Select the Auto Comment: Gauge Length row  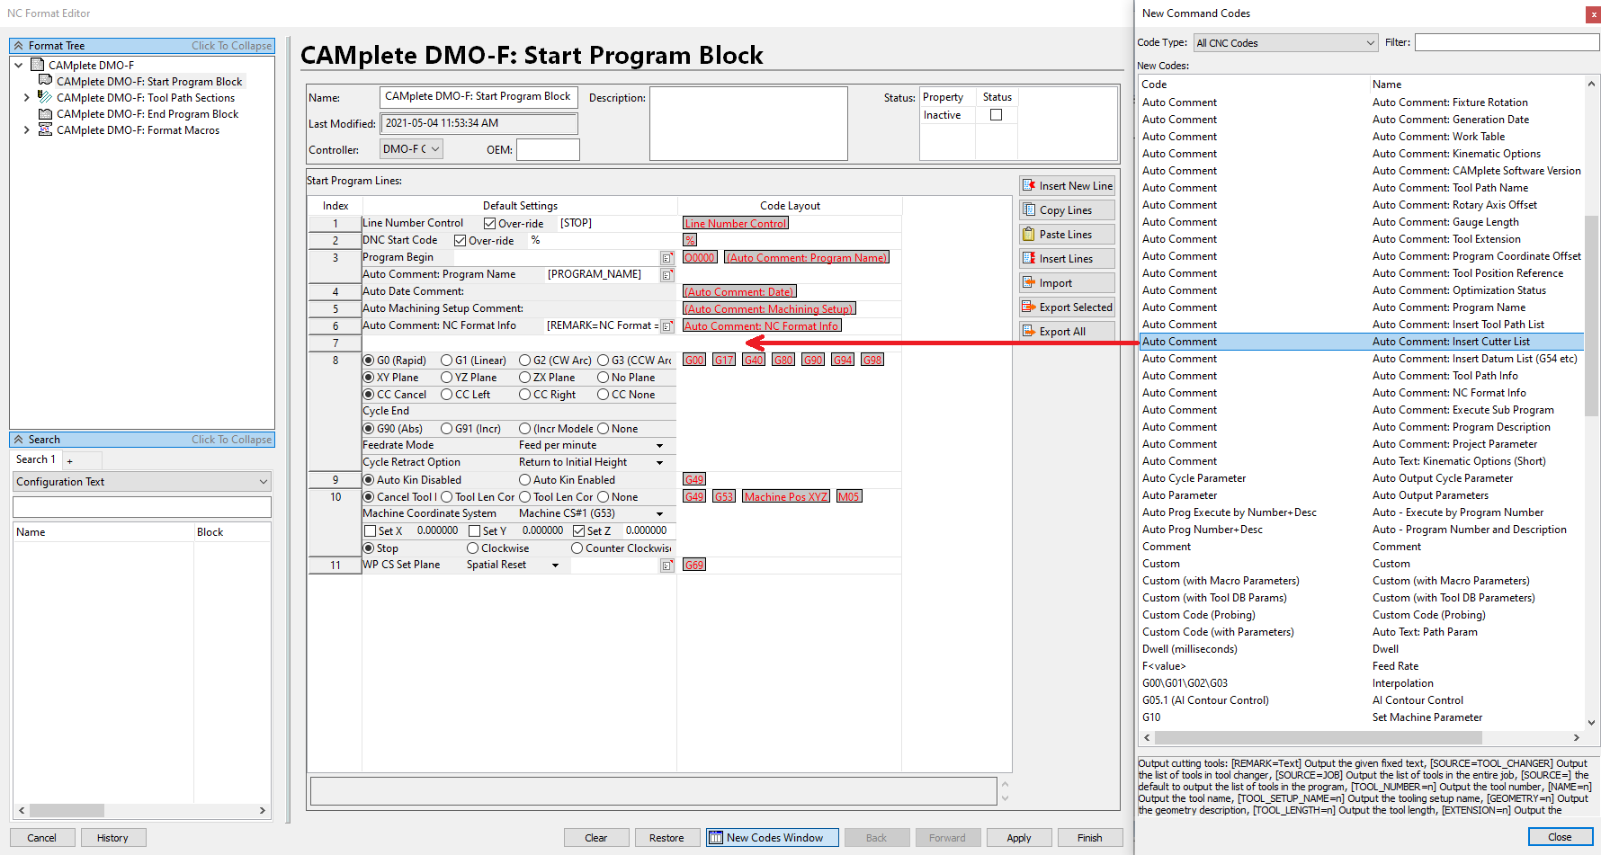[x=1362, y=222]
